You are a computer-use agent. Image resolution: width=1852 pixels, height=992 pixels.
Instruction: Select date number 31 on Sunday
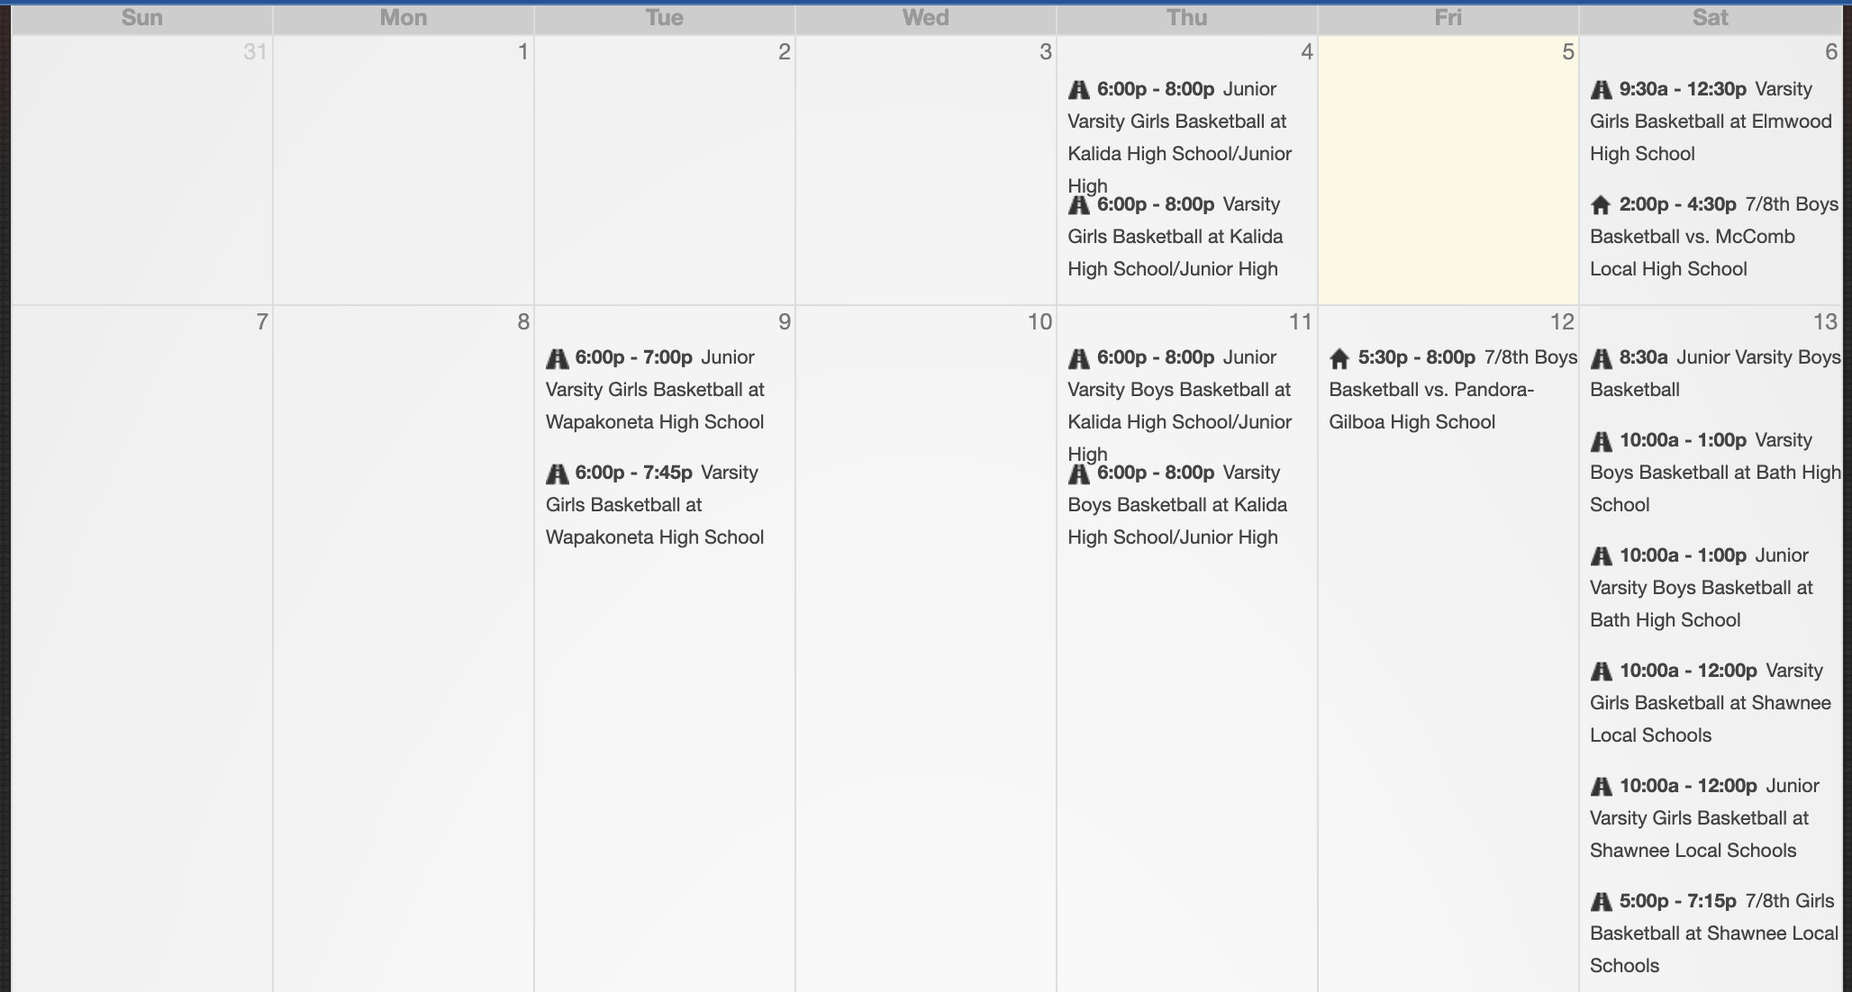pos(256,52)
